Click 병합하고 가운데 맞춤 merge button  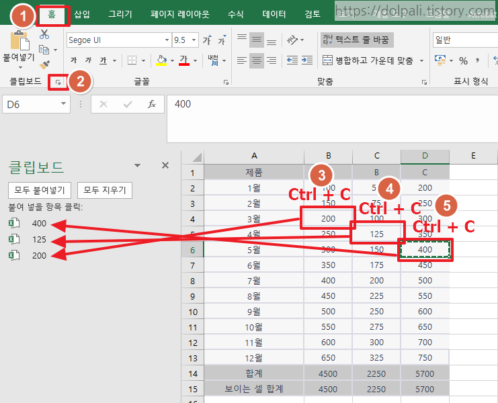[368, 60]
